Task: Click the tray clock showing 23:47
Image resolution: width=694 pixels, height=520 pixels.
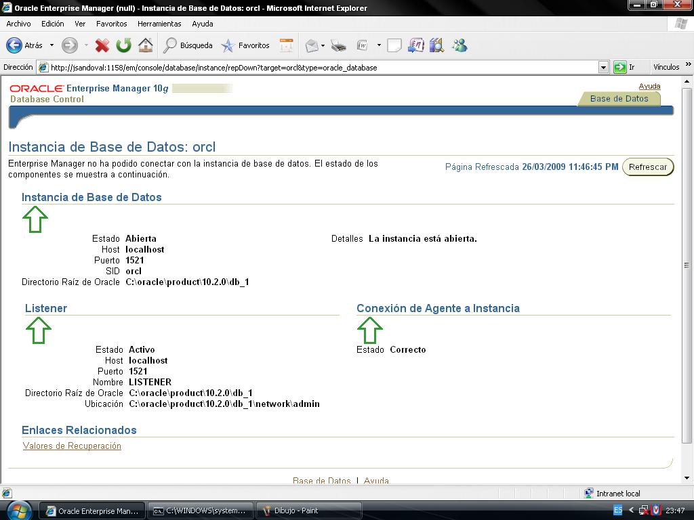Action: (675, 511)
